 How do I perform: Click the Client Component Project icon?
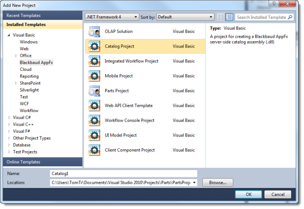tap(94, 150)
